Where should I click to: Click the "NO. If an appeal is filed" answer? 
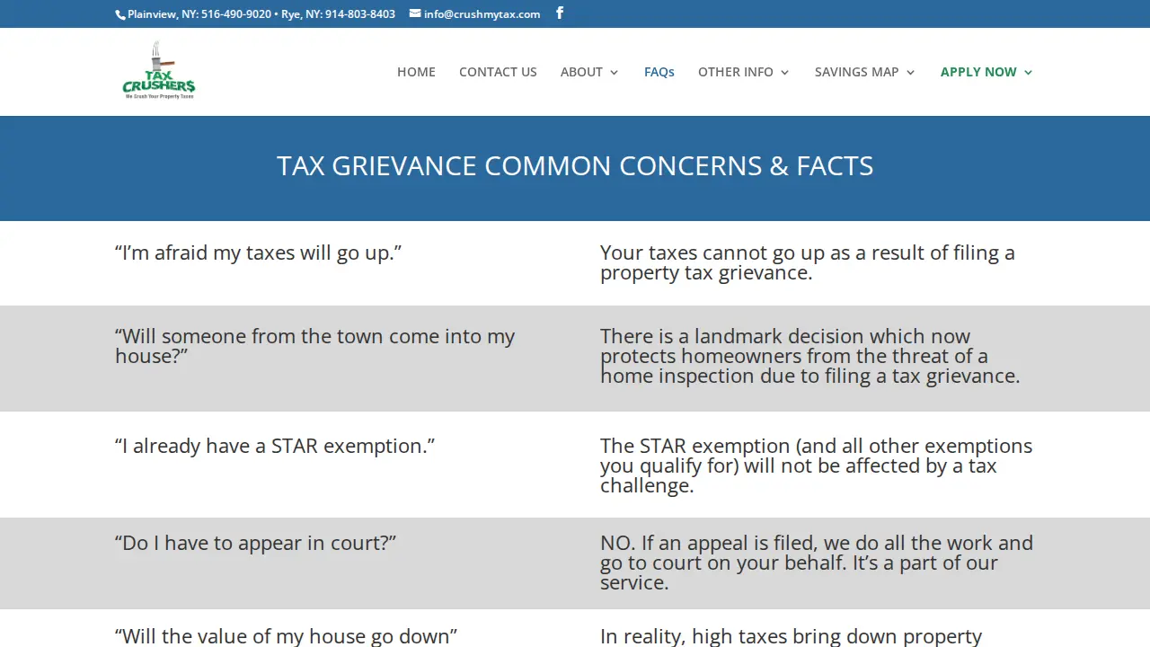coord(817,563)
